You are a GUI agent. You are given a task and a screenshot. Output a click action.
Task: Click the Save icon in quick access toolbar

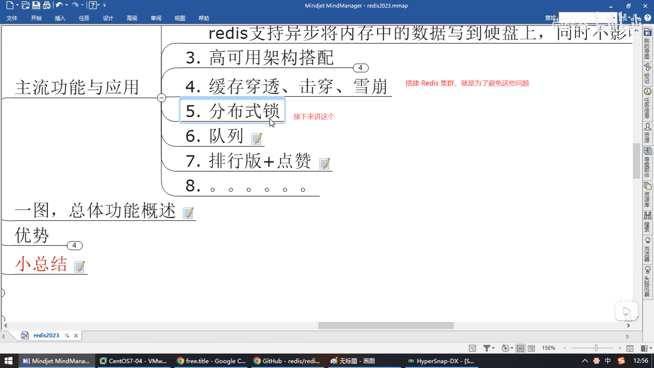(x=36, y=5)
